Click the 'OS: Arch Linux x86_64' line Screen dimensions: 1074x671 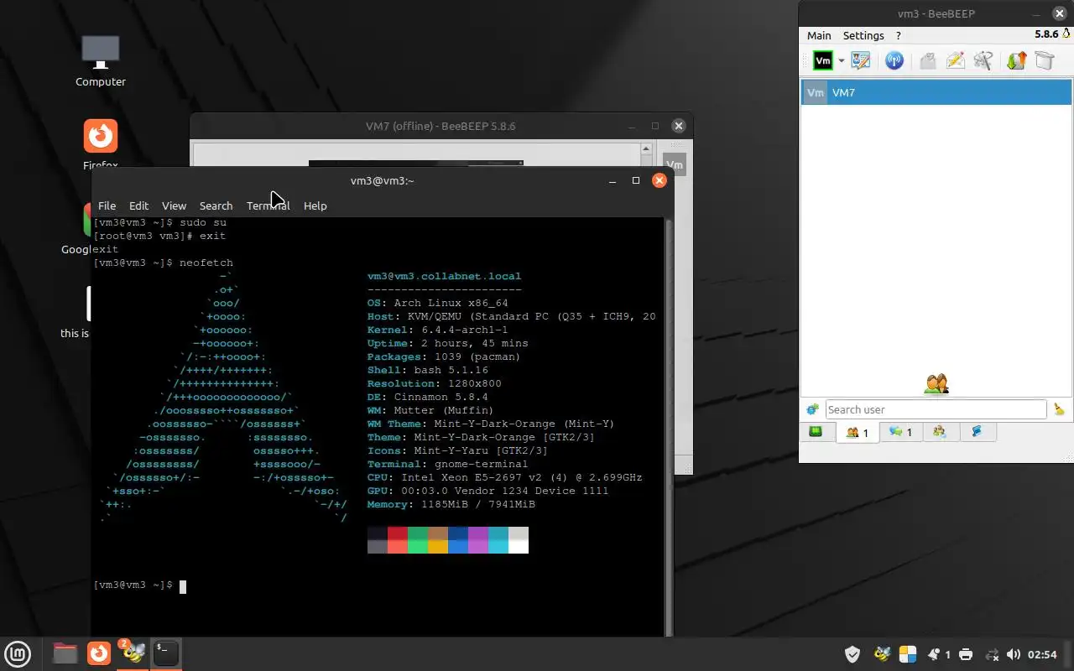437,303
